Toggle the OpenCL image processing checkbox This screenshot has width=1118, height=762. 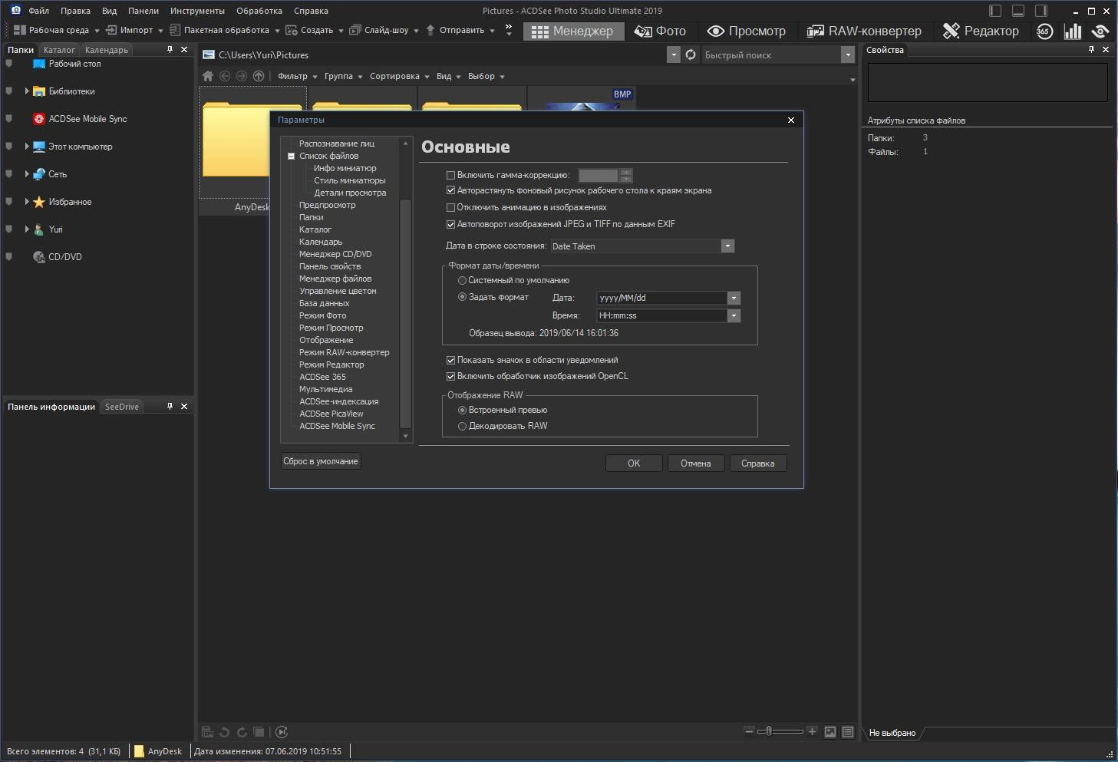coord(451,376)
